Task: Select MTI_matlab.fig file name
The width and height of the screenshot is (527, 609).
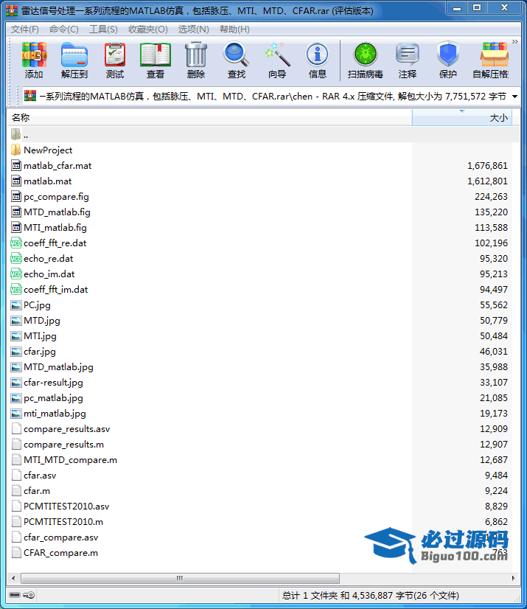Action: click(x=55, y=228)
